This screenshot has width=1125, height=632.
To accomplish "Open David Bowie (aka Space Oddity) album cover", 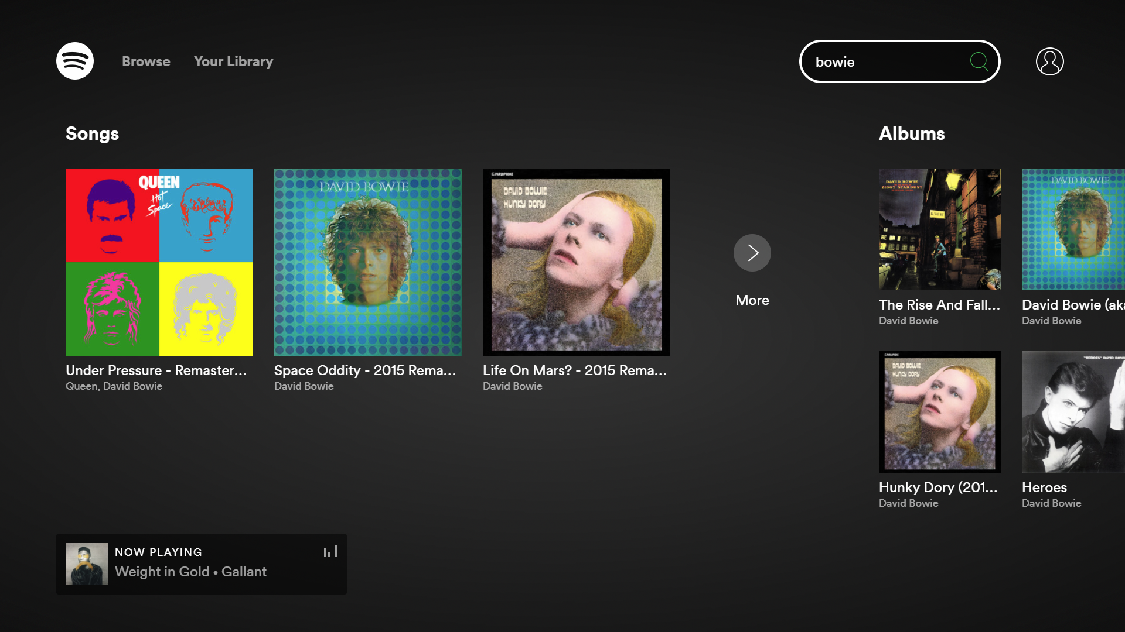I will click(x=1073, y=229).
